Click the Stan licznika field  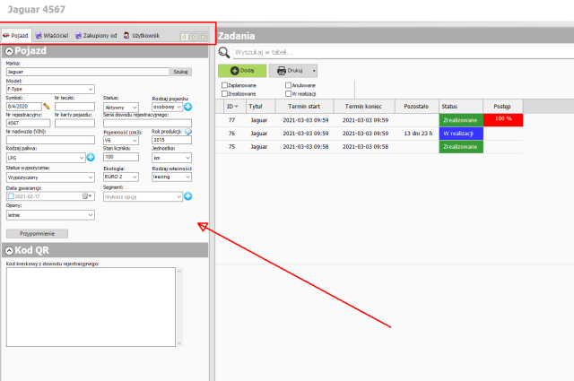(x=121, y=157)
